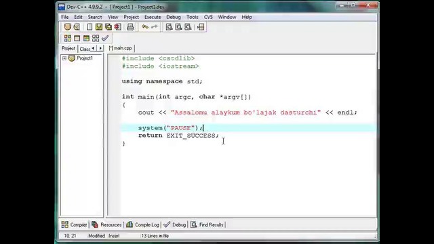
Task: Click the Debug checkmark toolbar icon
Action: 105,38
